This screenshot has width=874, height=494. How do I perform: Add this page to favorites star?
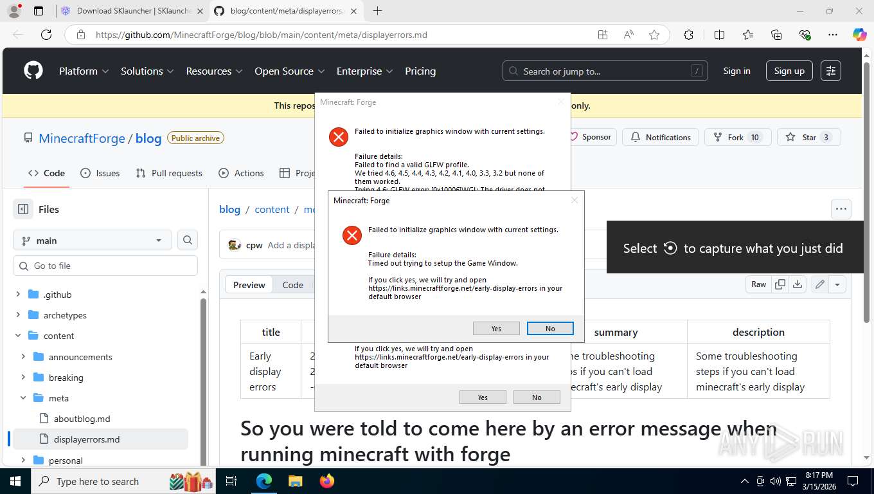(x=654, y=35)
